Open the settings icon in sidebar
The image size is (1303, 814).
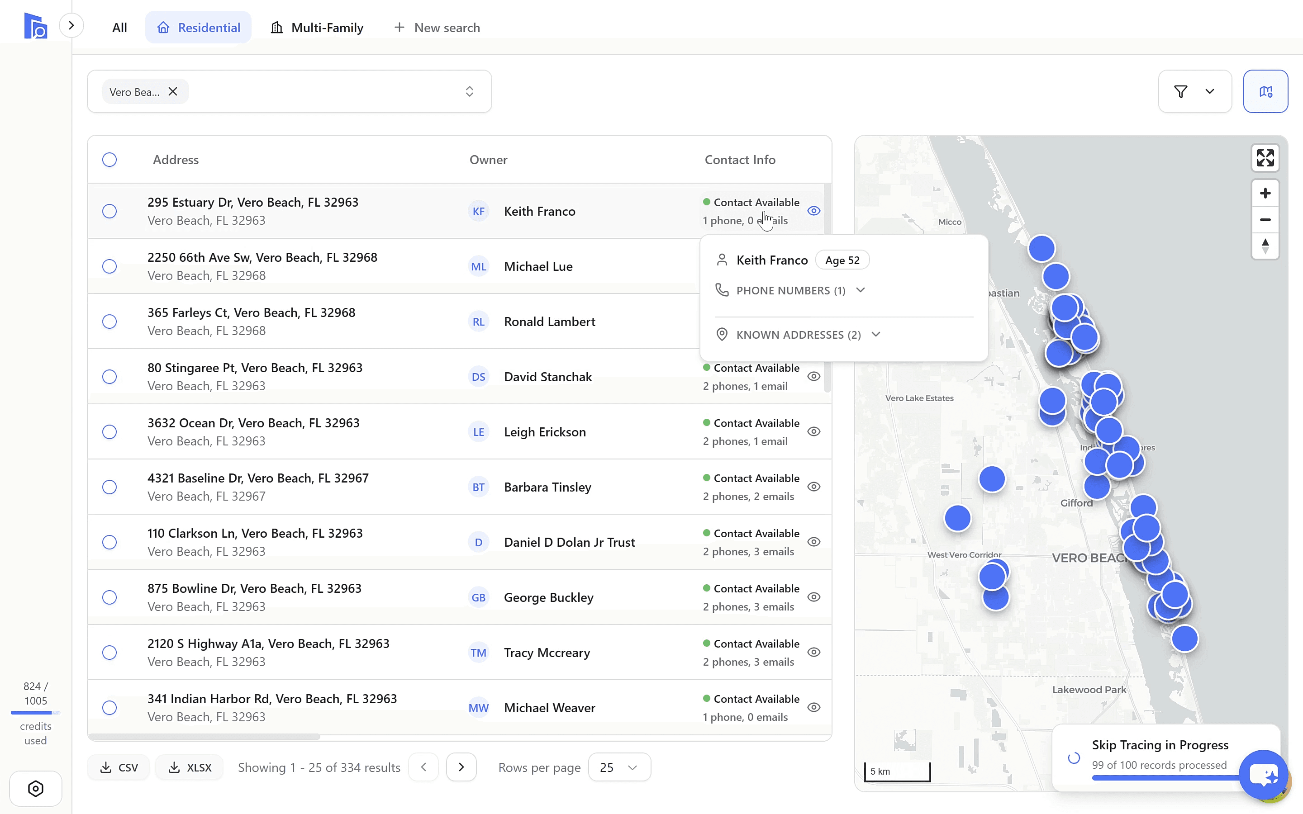click(36, 789)
